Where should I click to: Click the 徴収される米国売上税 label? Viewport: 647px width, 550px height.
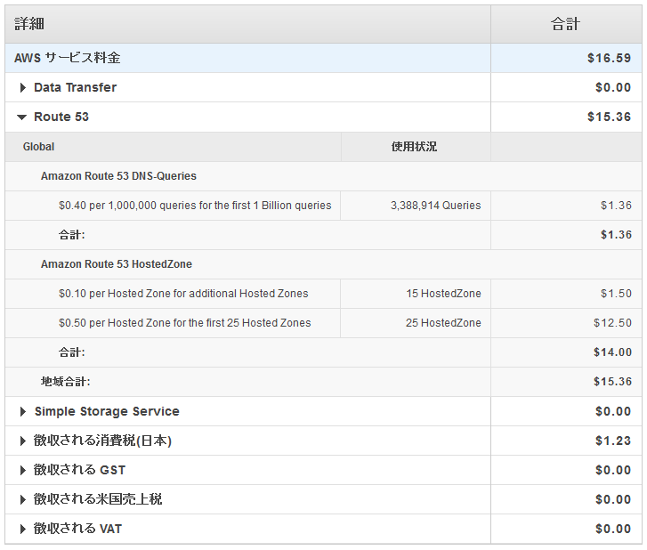[x=98, y=499]
